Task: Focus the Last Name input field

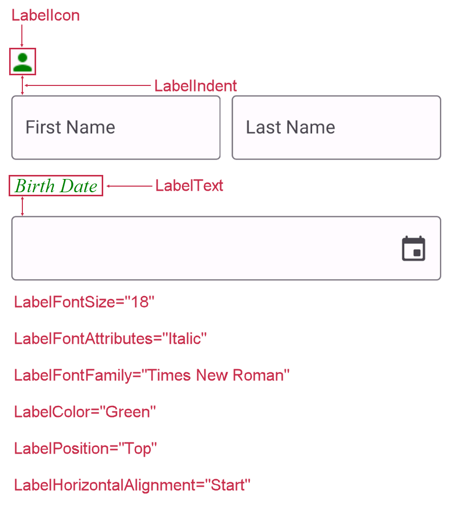Action: (336, 128)
